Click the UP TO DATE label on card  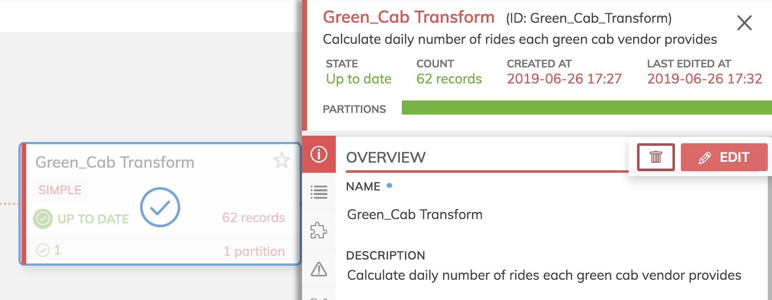(93, 219)
